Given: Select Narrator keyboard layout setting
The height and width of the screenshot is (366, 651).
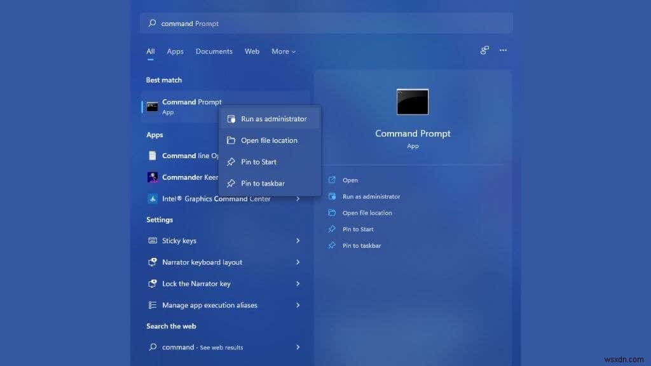Looking at the screenshot, I should 202,262.
